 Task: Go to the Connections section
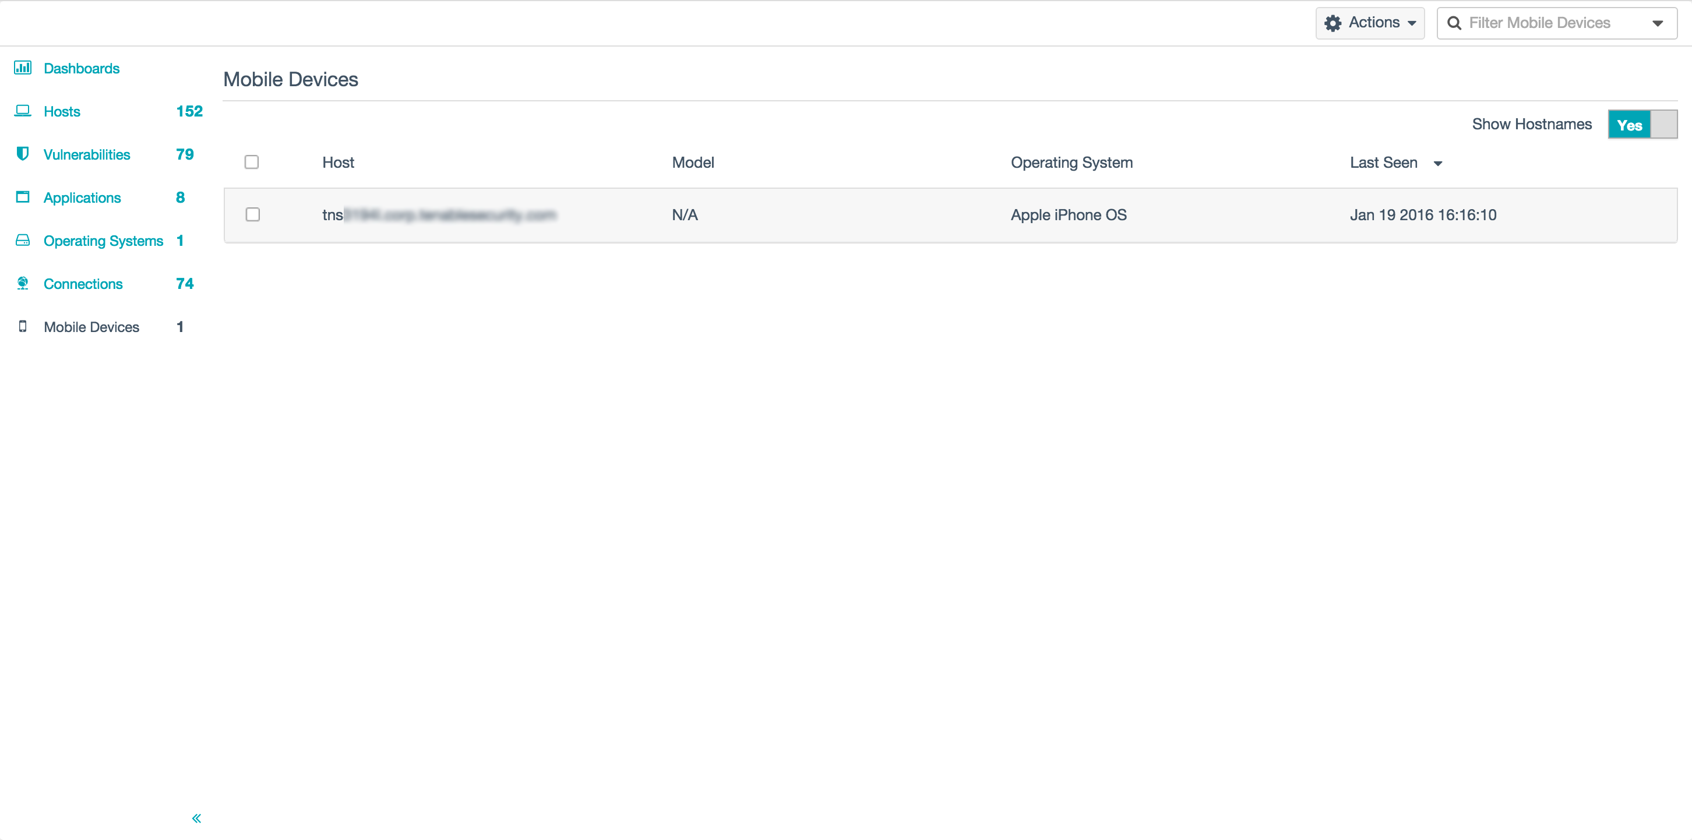(83, 284)
